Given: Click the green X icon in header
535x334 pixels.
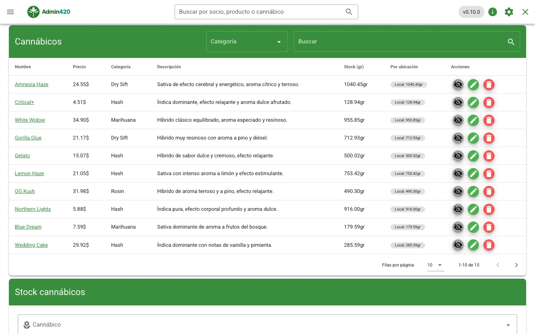Looking at the screenshot, I should [x=525, y=12].
